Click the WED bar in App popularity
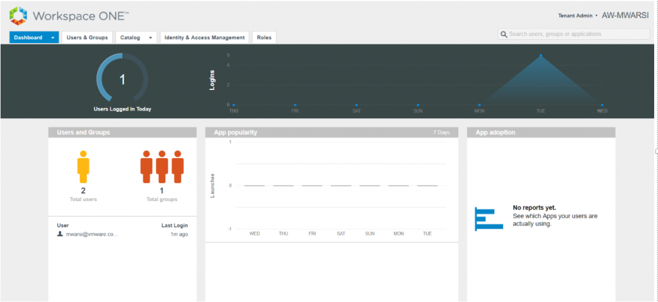This screenshot has height=302, width=658. tap(254, 186)
